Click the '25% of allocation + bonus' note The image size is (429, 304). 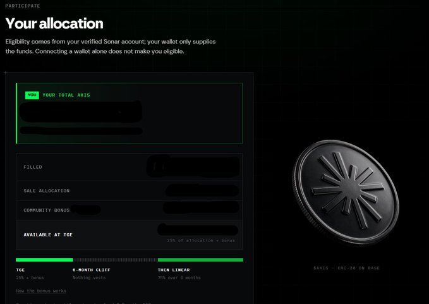click(x=201, y=241)
